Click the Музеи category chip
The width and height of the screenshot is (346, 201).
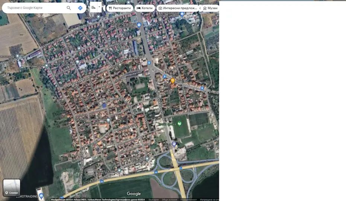pos(210,8)
